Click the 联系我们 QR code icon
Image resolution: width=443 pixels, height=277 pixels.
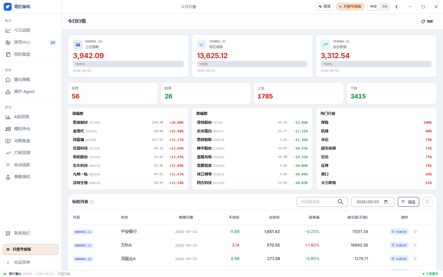pos(8,233)
